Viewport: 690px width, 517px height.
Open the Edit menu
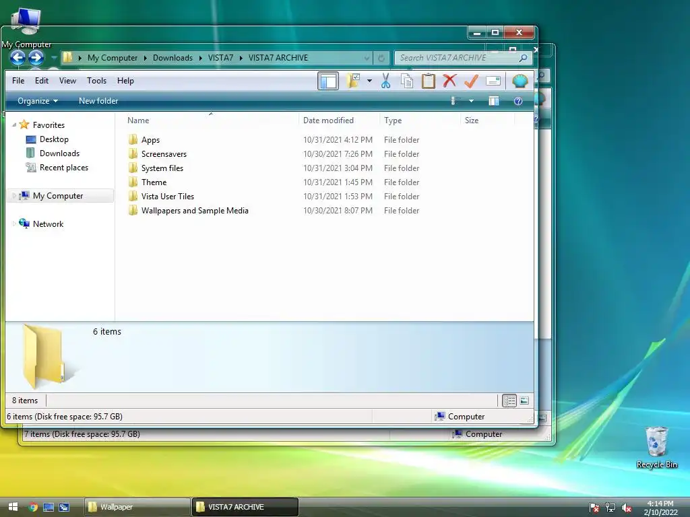click(42, 81)
